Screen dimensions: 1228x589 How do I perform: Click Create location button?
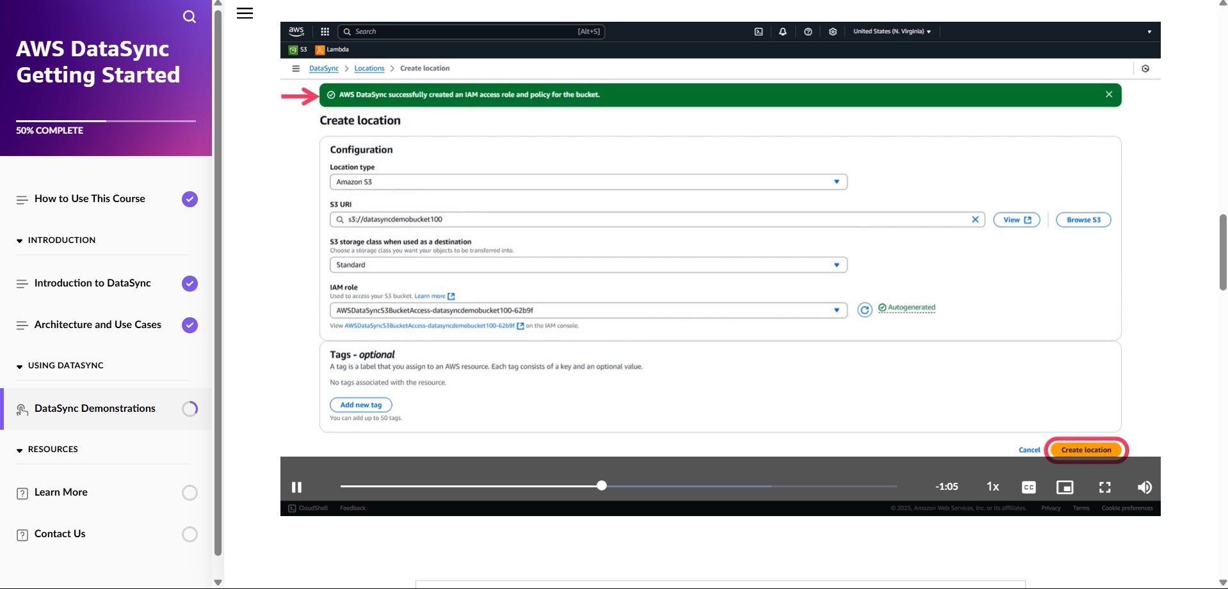pyautogui.click(x=1086, y=450)
